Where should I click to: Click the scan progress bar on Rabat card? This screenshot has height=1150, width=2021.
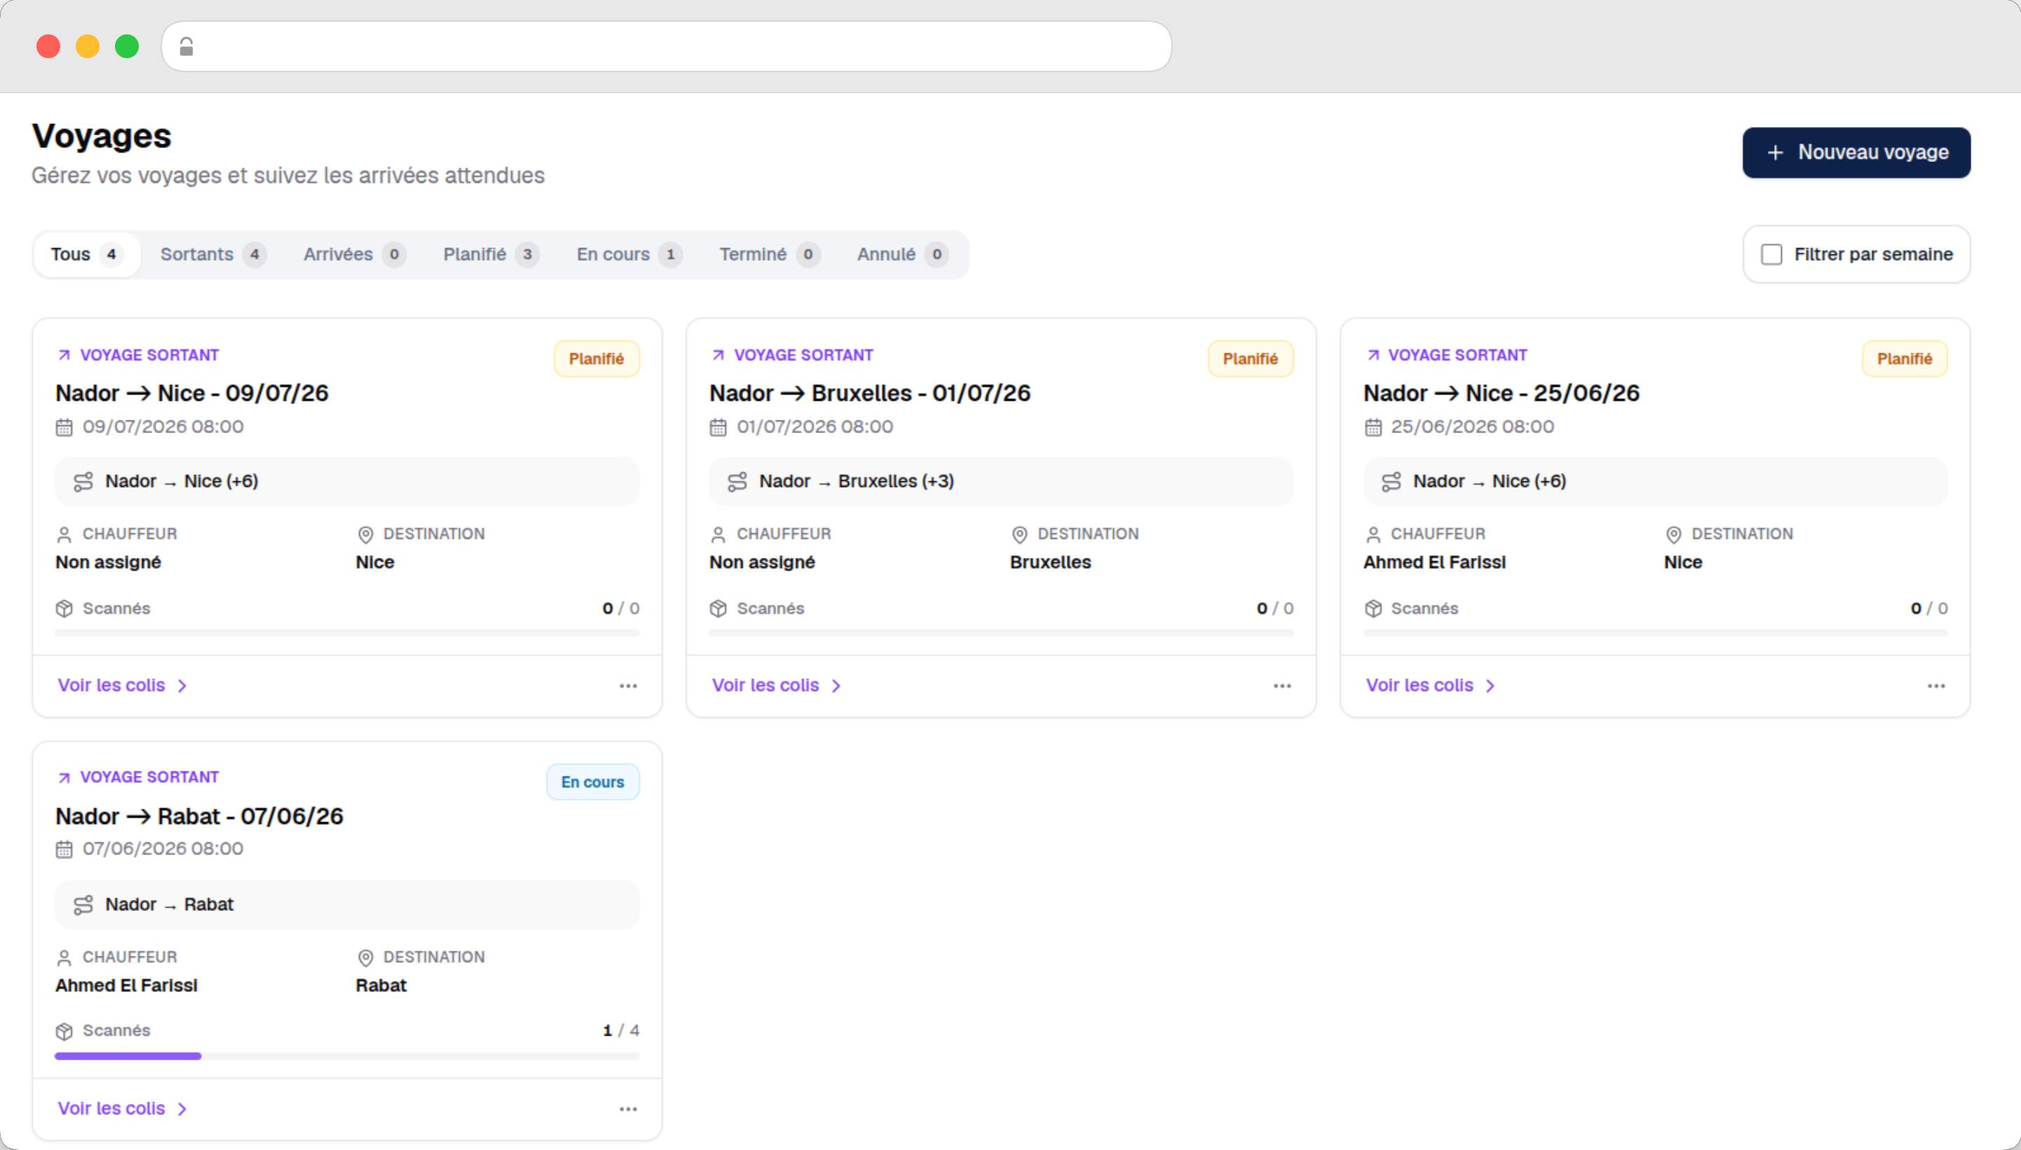pyautogui.click(x=347, y=1056)
